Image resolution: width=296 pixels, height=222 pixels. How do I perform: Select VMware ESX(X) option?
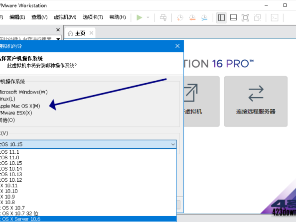pos(16,113)
